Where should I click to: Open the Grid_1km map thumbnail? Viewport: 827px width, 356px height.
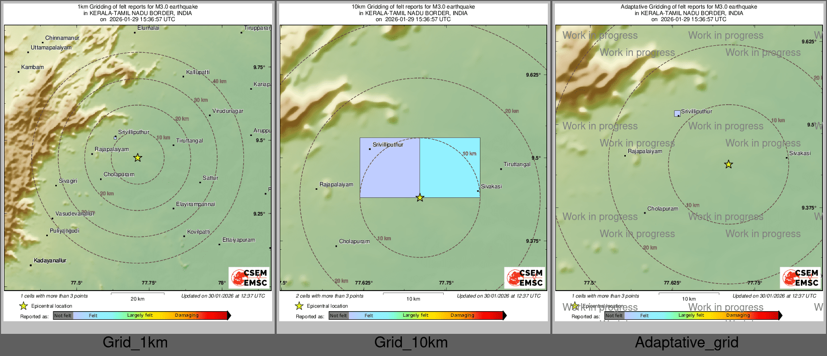point(138,162)
